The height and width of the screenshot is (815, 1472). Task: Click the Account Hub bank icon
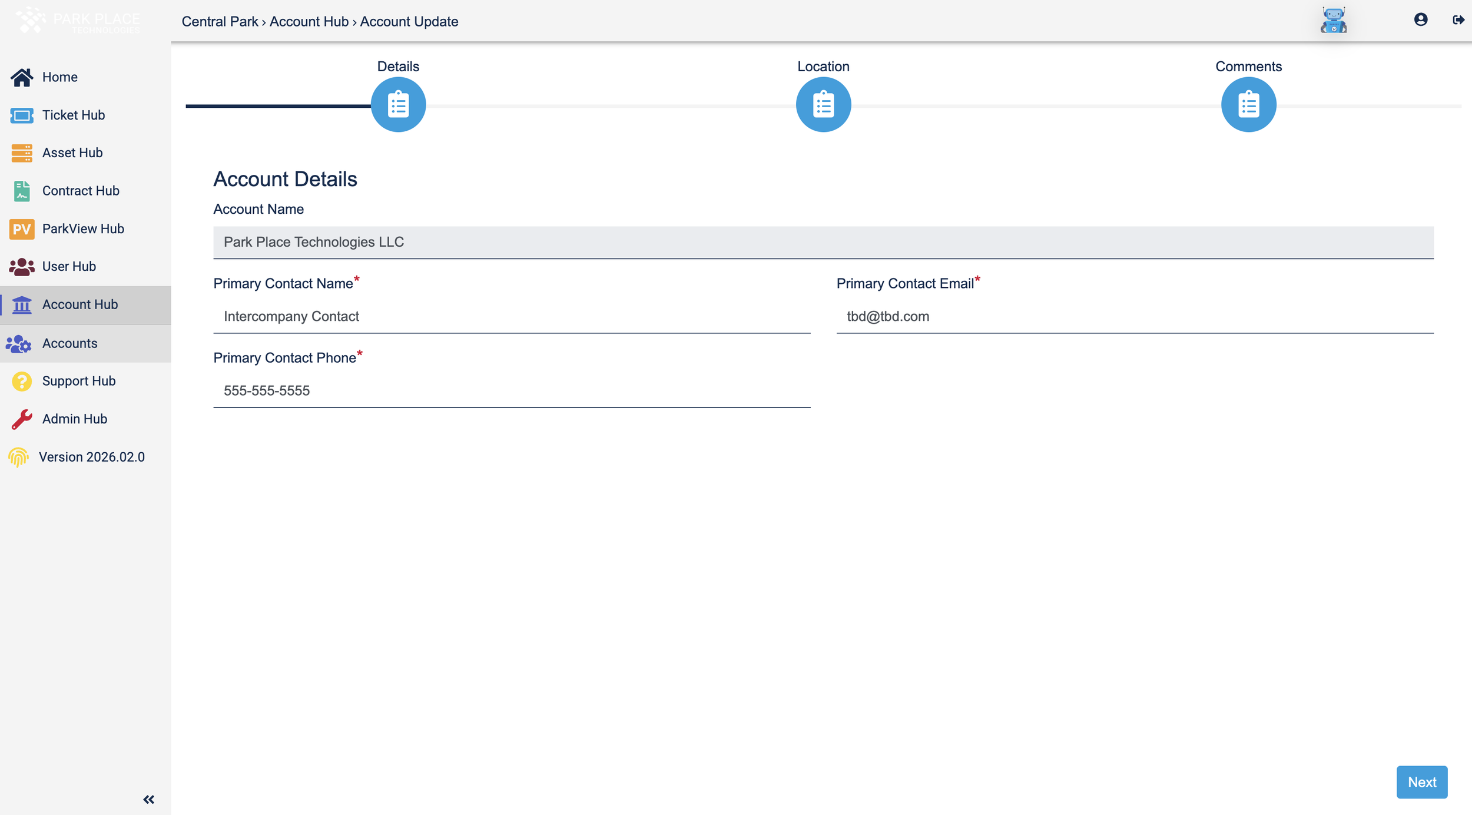[22, 305]
